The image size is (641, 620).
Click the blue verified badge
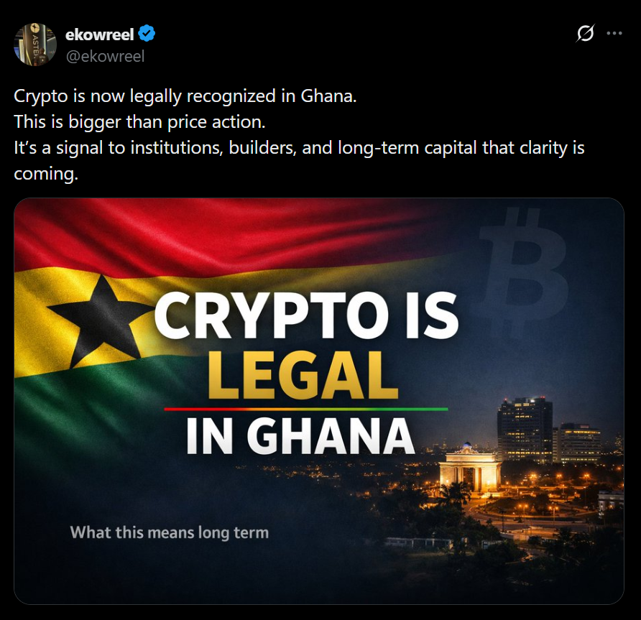(147, 34)
